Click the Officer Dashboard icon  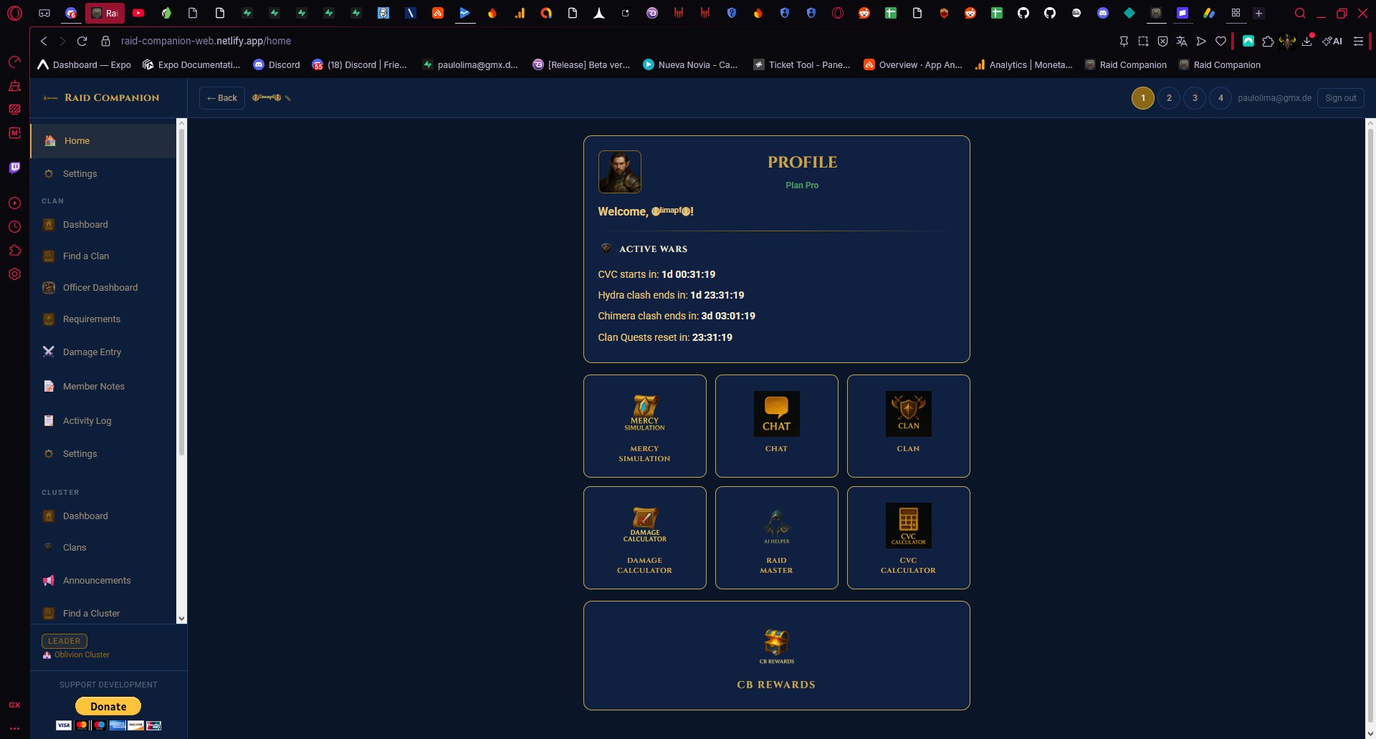49,288
